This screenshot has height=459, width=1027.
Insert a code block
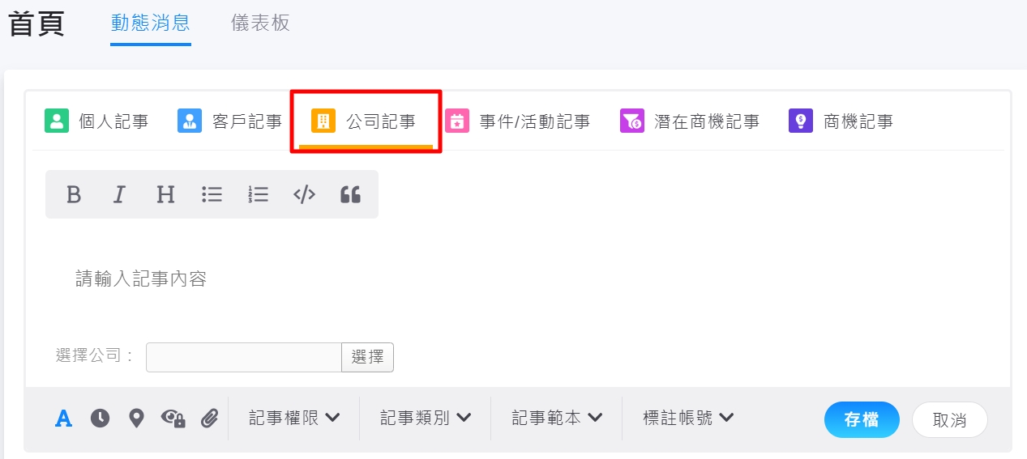coord(304,194)
